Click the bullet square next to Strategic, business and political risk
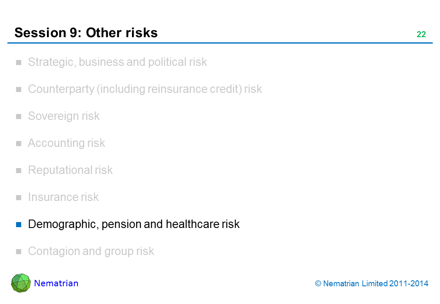 19,62
